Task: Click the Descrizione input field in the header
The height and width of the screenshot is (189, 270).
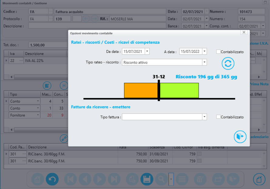Action: 97,26
